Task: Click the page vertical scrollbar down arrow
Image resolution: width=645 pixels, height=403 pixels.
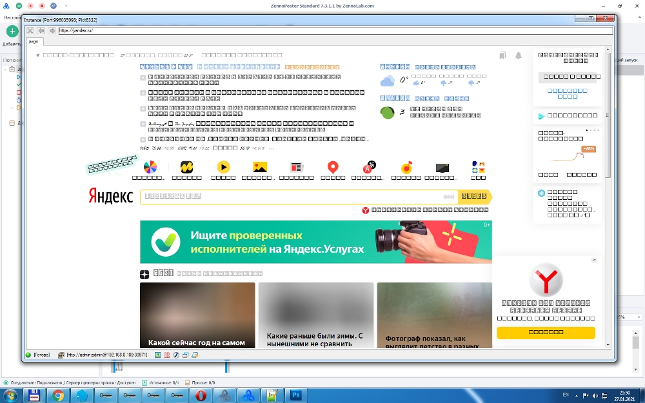Action: (608, 345)
